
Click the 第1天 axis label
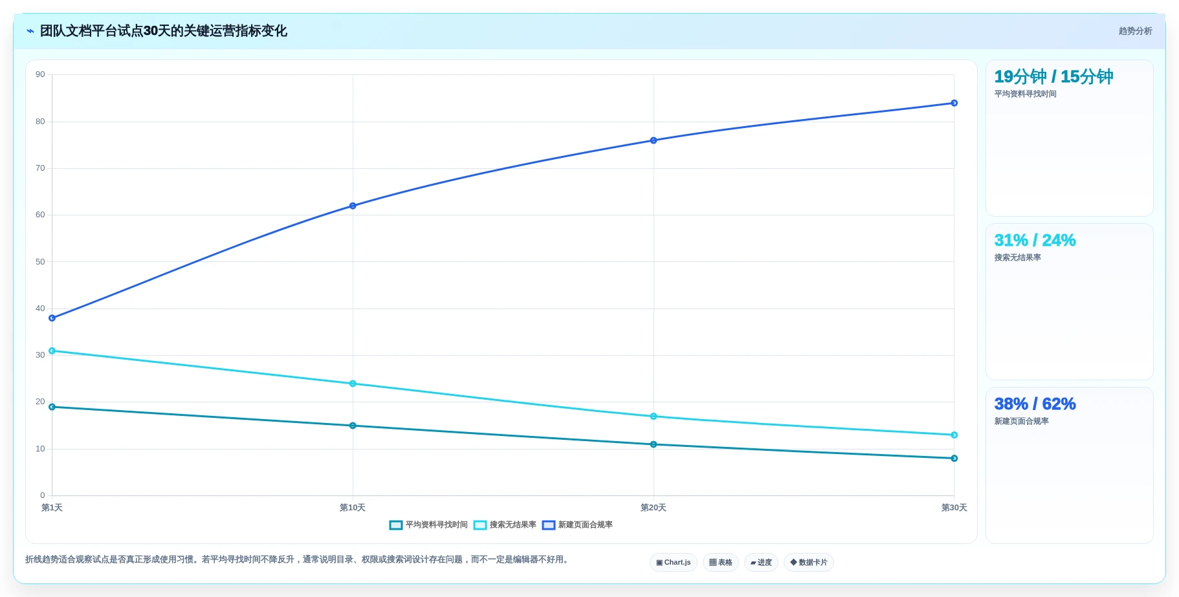click(x=52, y=508)
